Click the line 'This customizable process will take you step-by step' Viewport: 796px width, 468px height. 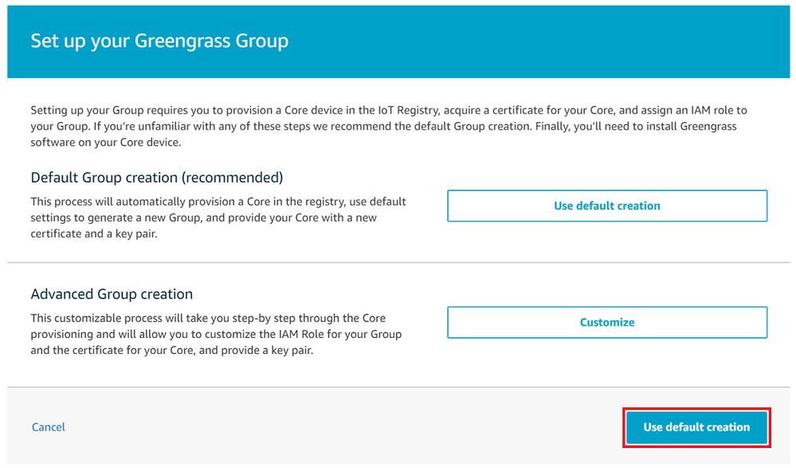pos(208,318)
